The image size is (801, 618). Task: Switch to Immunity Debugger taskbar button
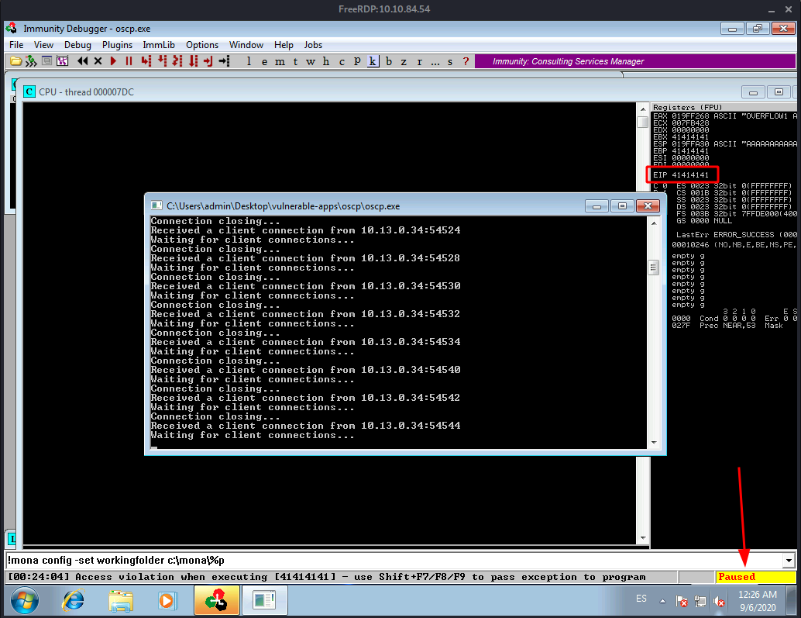pos(217,600)
